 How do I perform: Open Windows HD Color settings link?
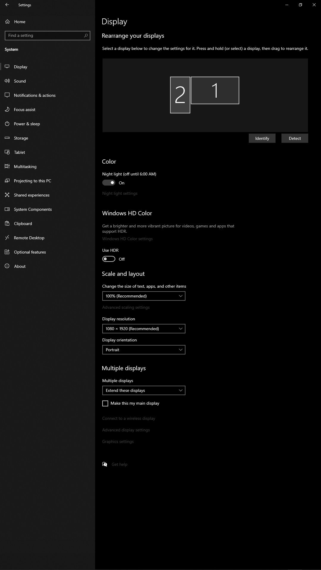point(128,239)
